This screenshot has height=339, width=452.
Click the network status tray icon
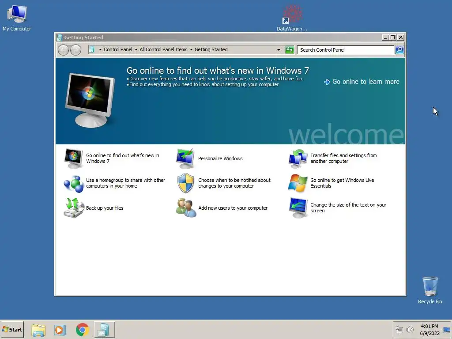[x=399, y=329]
